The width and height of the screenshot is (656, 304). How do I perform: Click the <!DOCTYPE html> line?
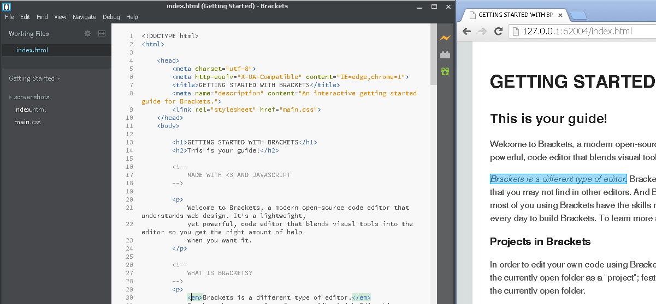tap(170, 36)
